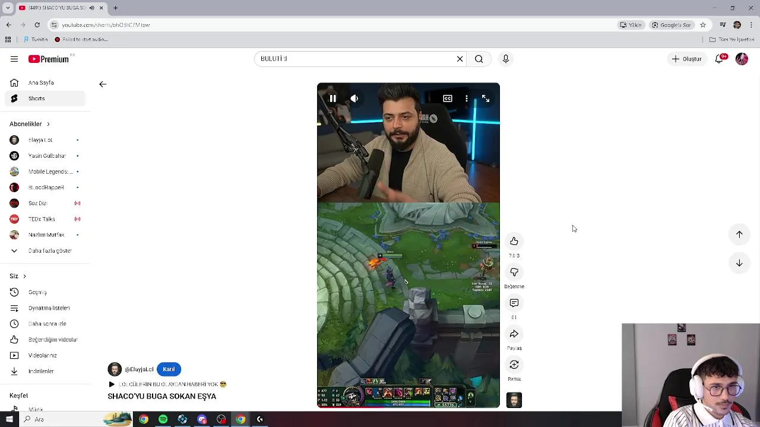Pause the Shorts video

tap(332, 98)
